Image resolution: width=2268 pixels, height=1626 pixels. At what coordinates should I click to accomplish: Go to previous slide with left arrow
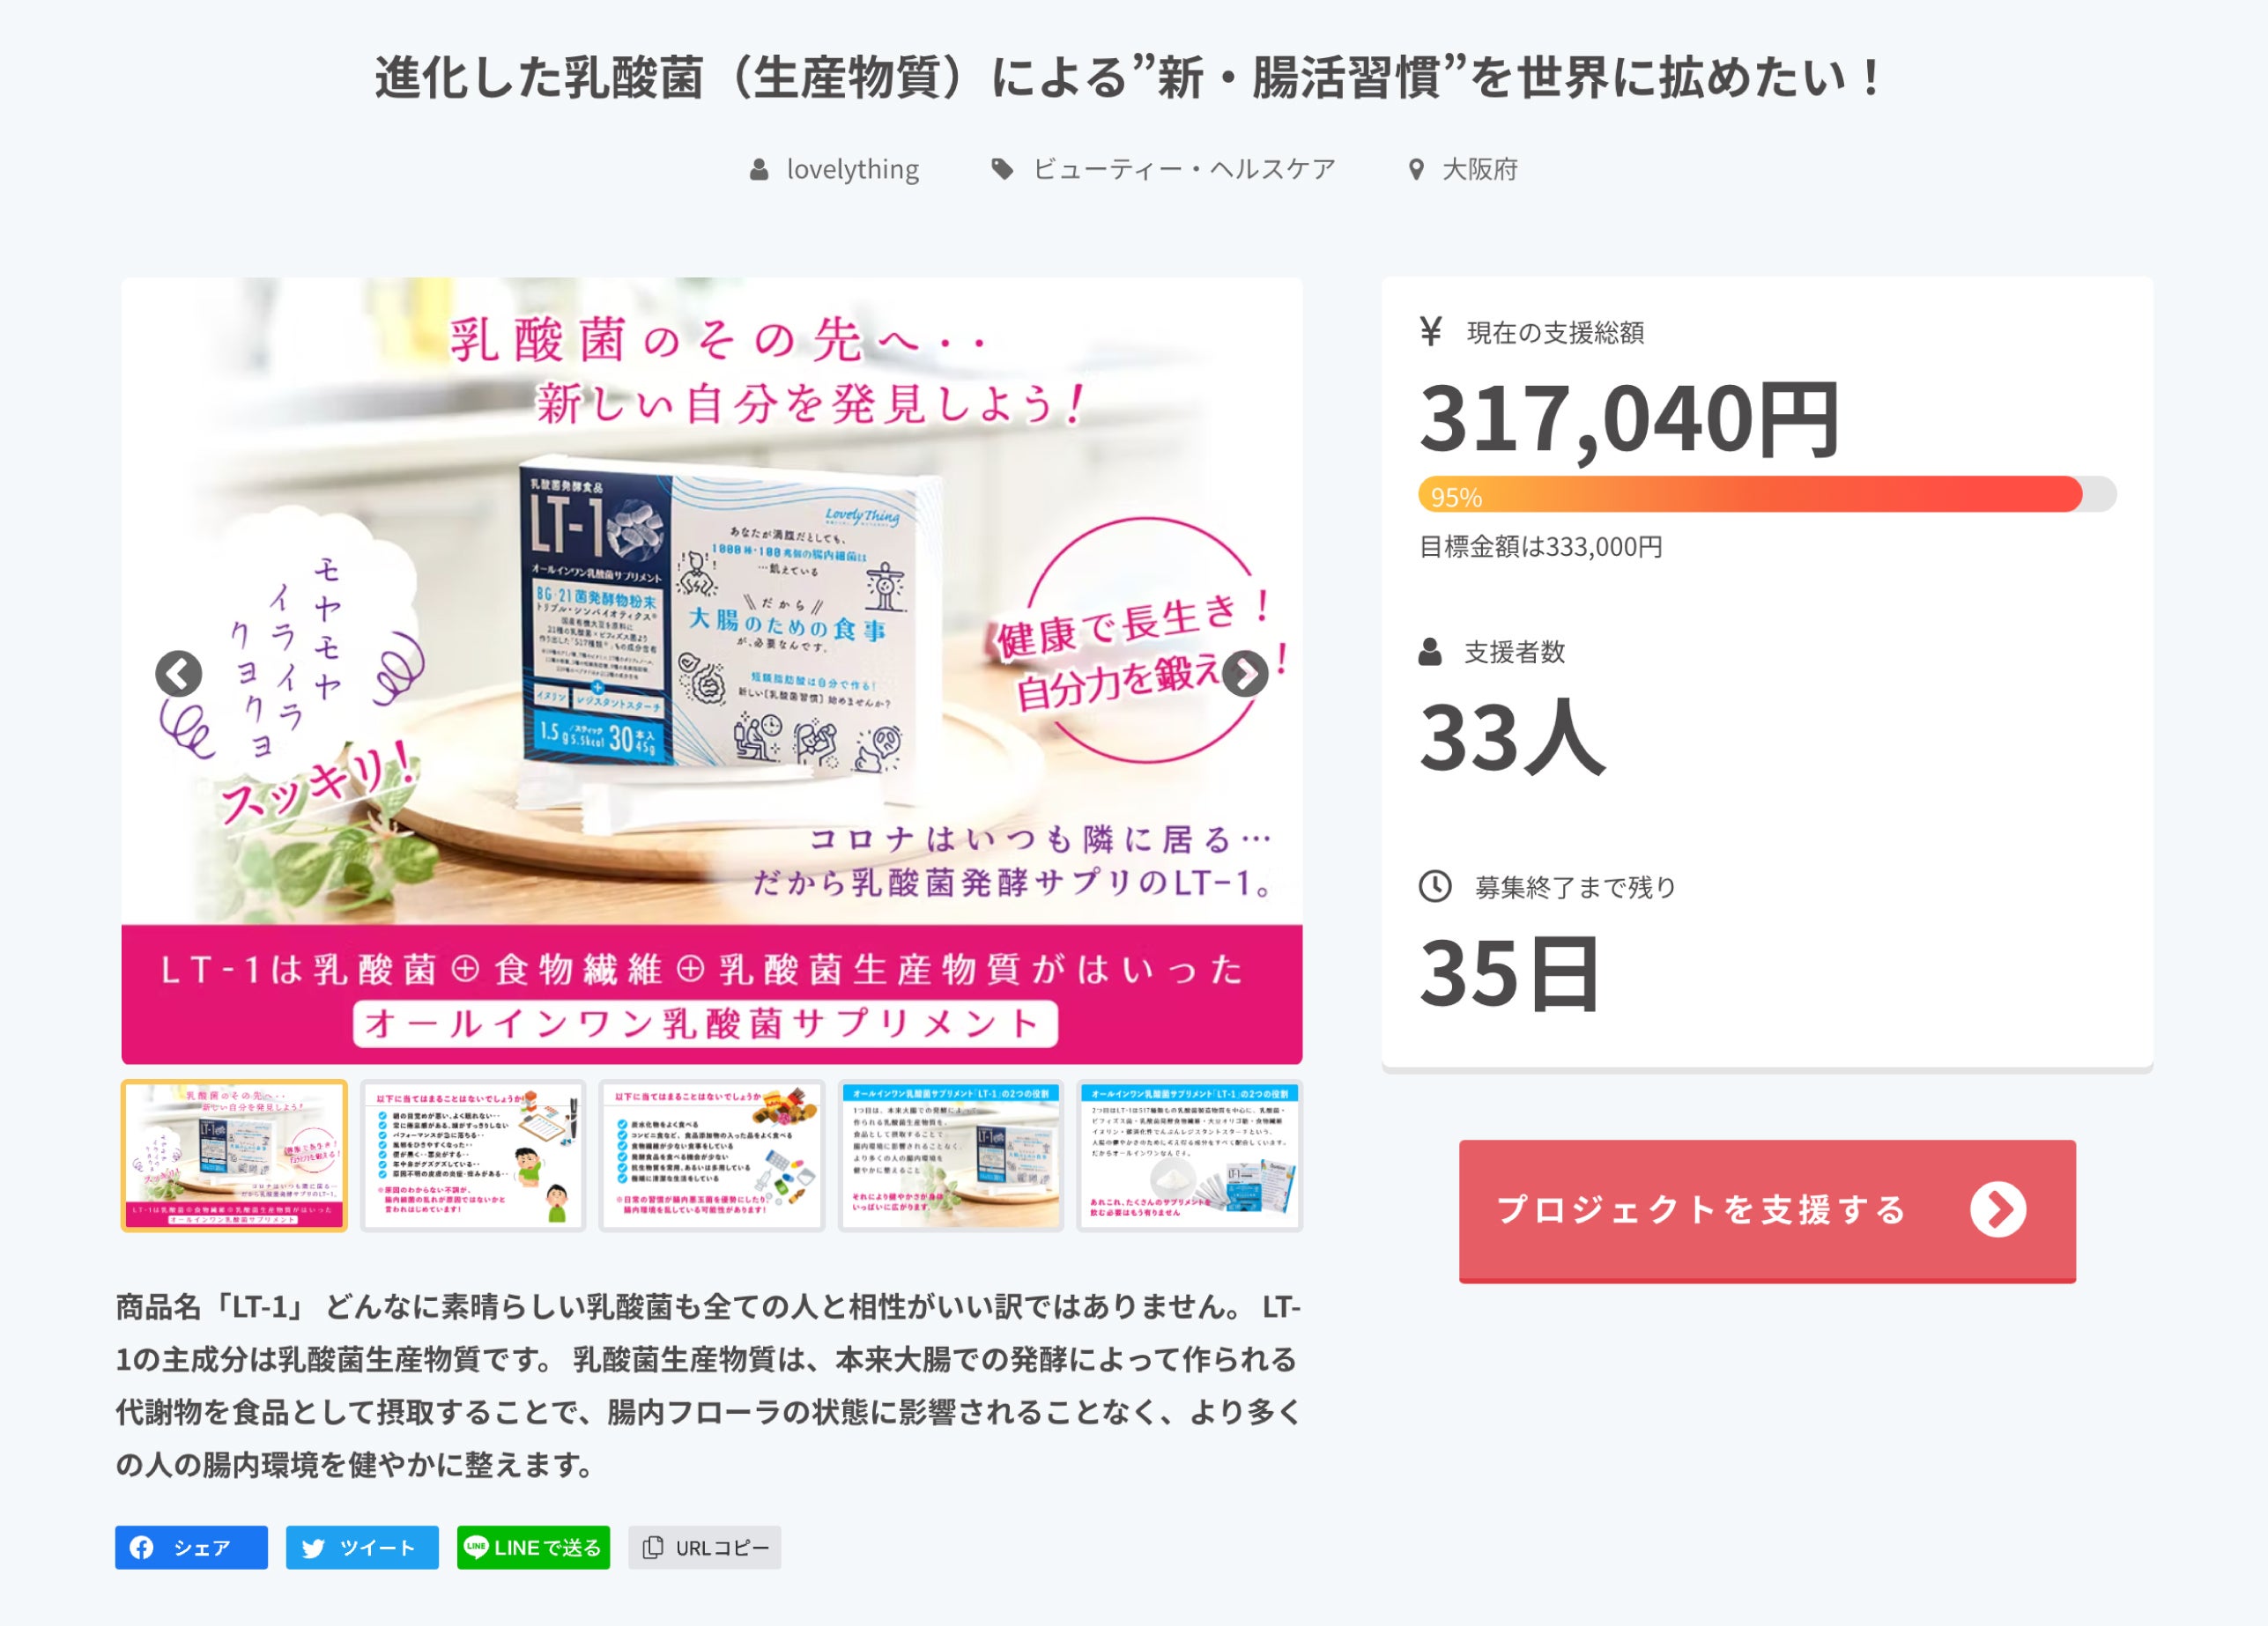point(178,675)
